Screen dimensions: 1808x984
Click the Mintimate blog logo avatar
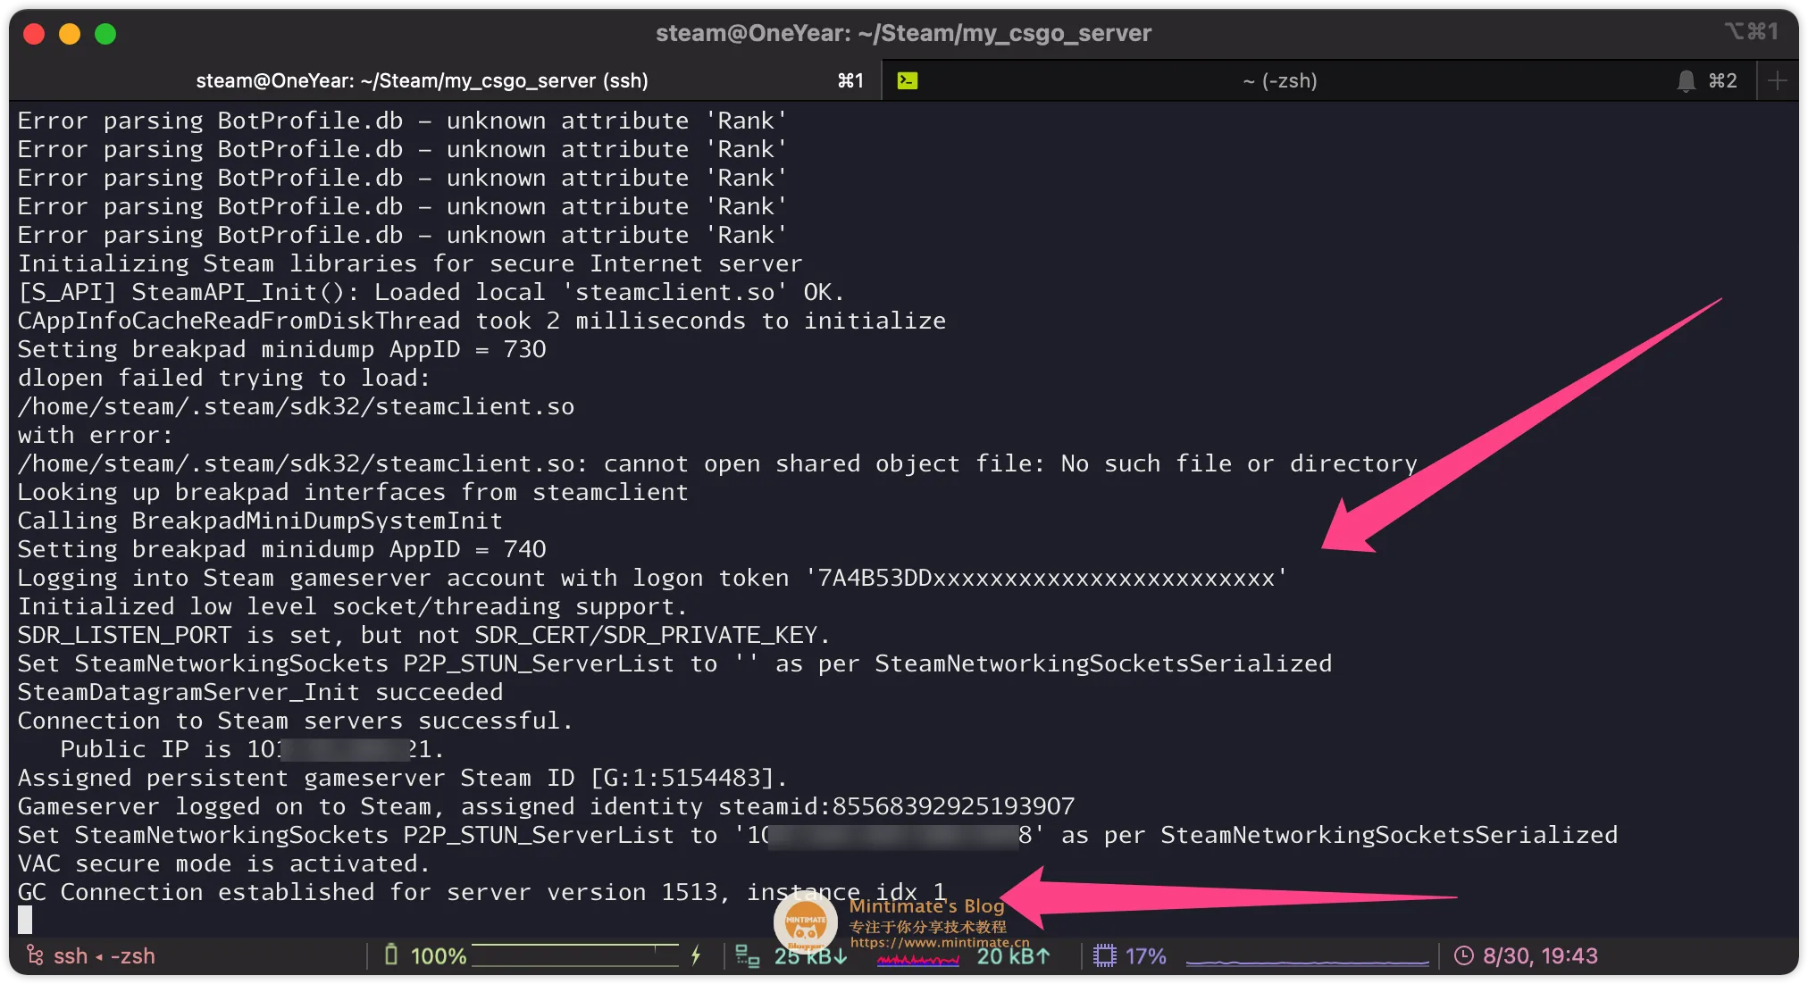coord(805,921)
